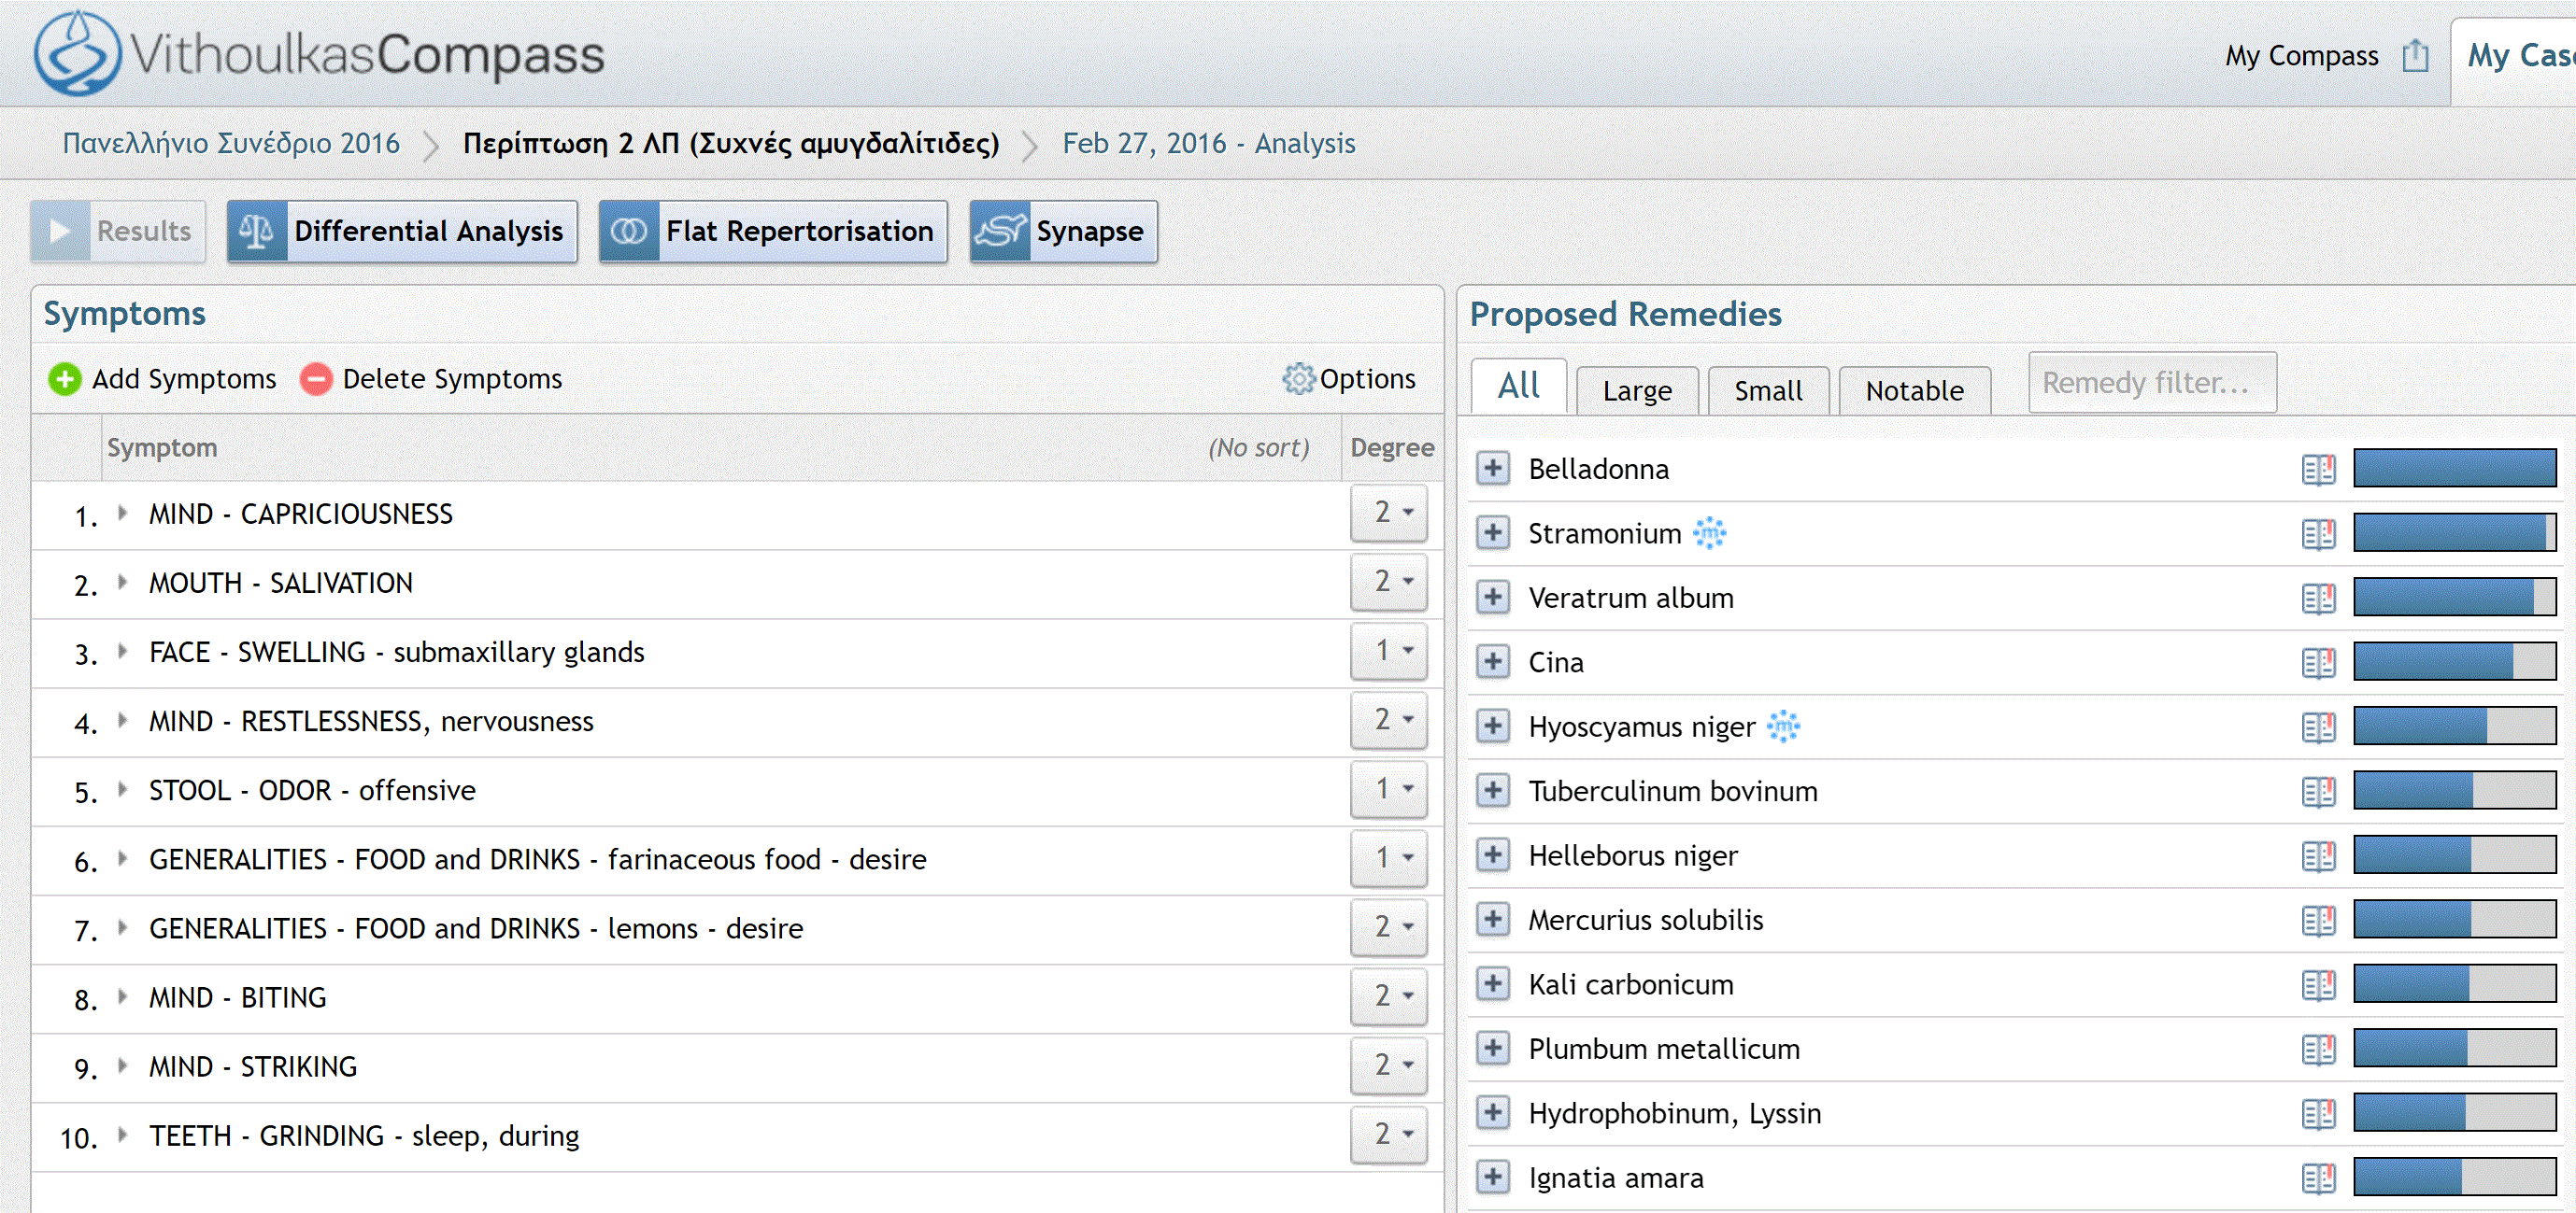2576x1213 pixels.
Task: Select the MIND - RESTLESSNESS, nervousness row
Action: (736, 722)
